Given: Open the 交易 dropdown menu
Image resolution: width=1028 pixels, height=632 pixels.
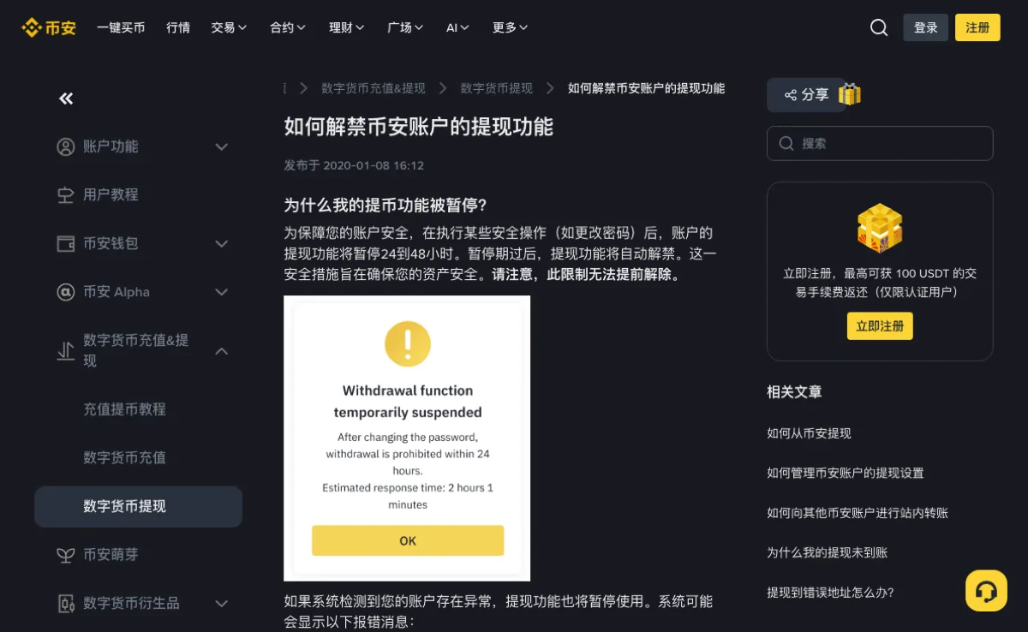Looking at the screenshot, I should 229,27.
